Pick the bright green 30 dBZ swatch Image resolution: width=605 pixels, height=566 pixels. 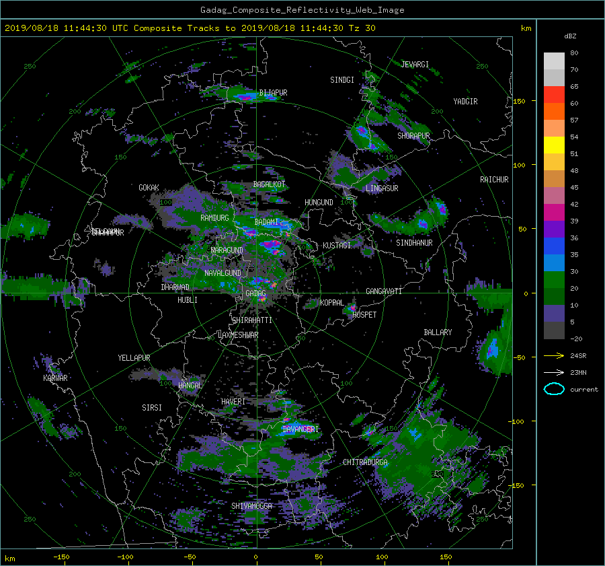pos(554,279)
